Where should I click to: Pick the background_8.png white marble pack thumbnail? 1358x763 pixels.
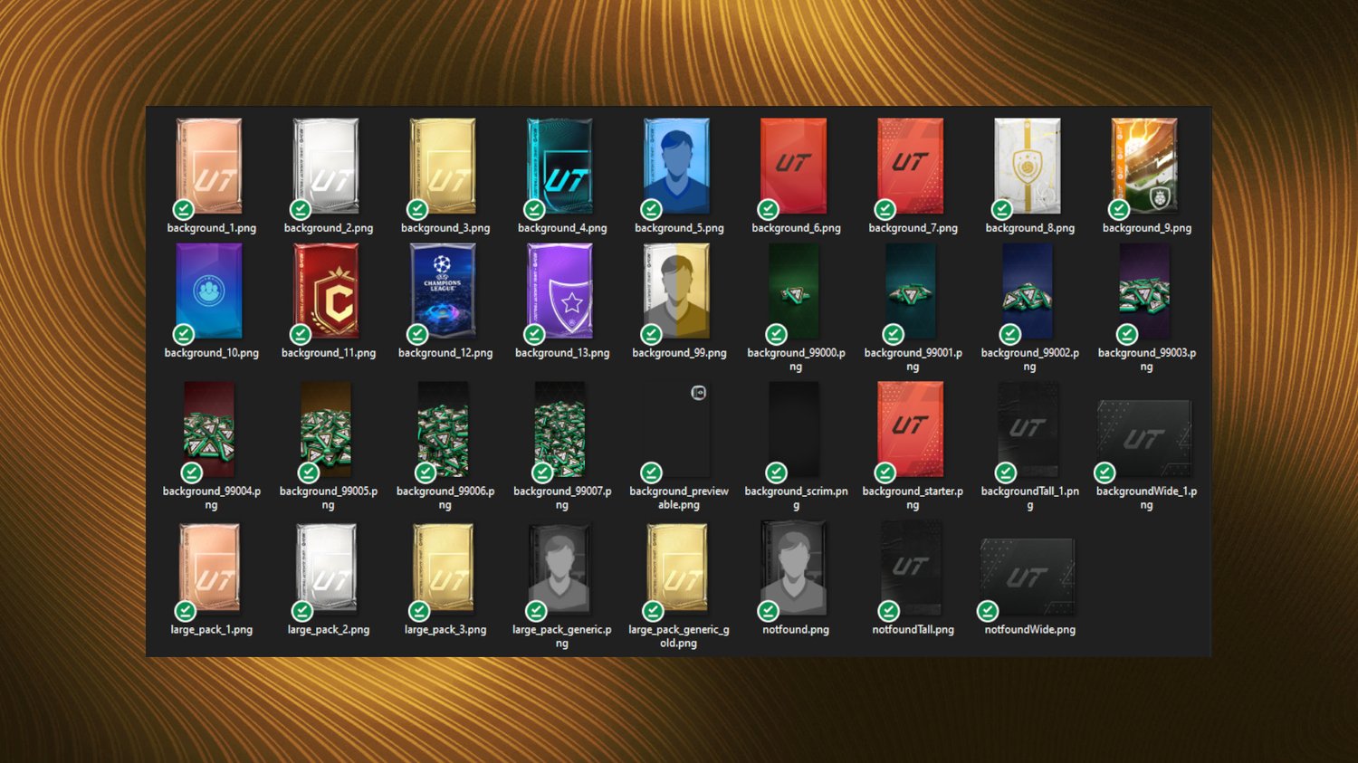(1027, 167)
